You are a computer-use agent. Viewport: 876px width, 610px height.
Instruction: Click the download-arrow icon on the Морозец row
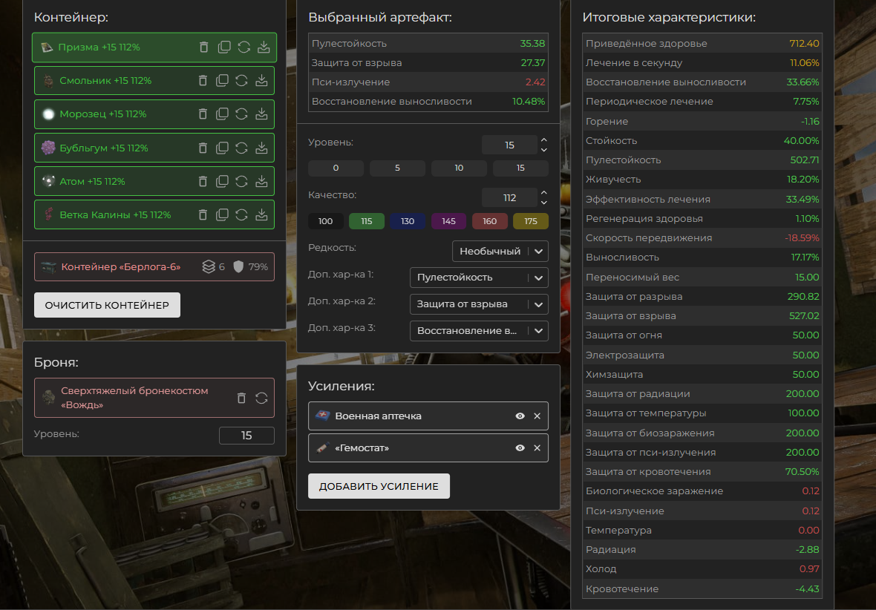[261, 114]
